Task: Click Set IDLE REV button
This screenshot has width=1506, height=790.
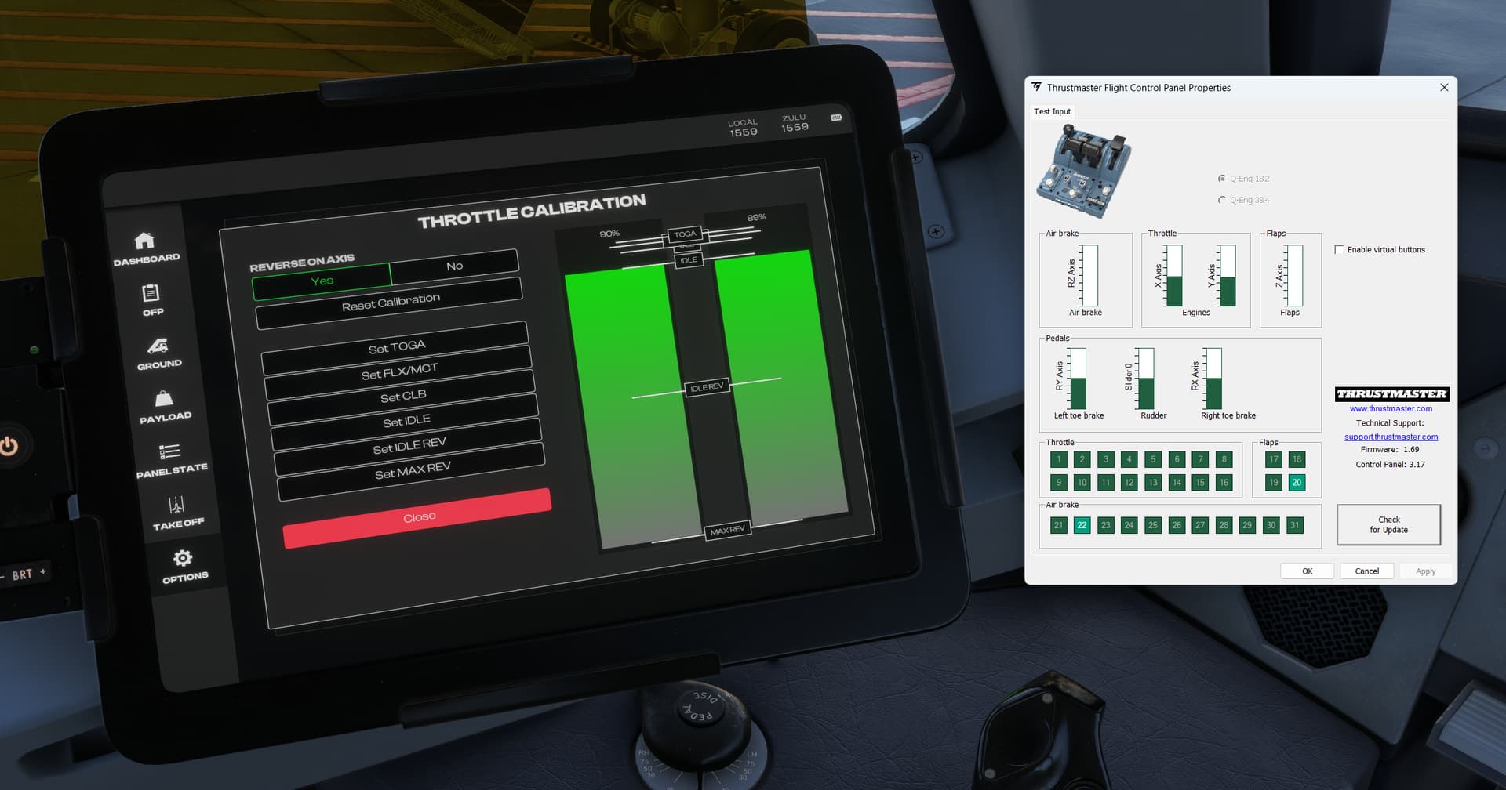Action: (x=409, y=446)
